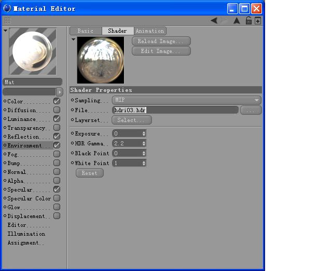Click the back arrow navigation icon
This screenshot has width=332, height=271.
[214, 21]
